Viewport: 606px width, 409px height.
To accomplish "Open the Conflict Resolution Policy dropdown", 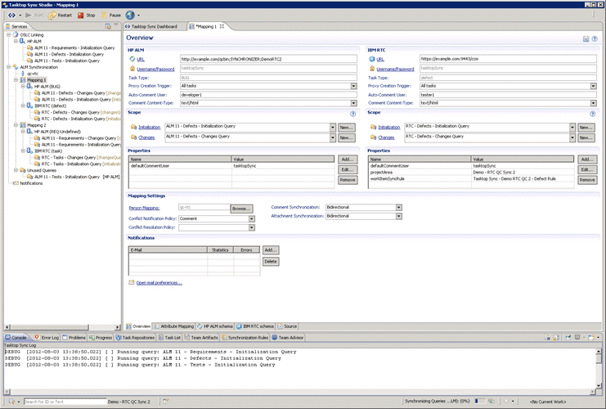I will [252, 227].
